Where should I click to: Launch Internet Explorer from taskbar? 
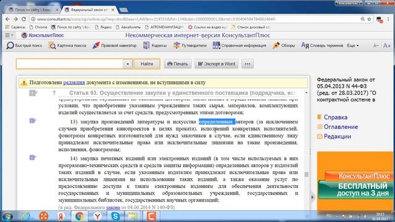point(26,216)
